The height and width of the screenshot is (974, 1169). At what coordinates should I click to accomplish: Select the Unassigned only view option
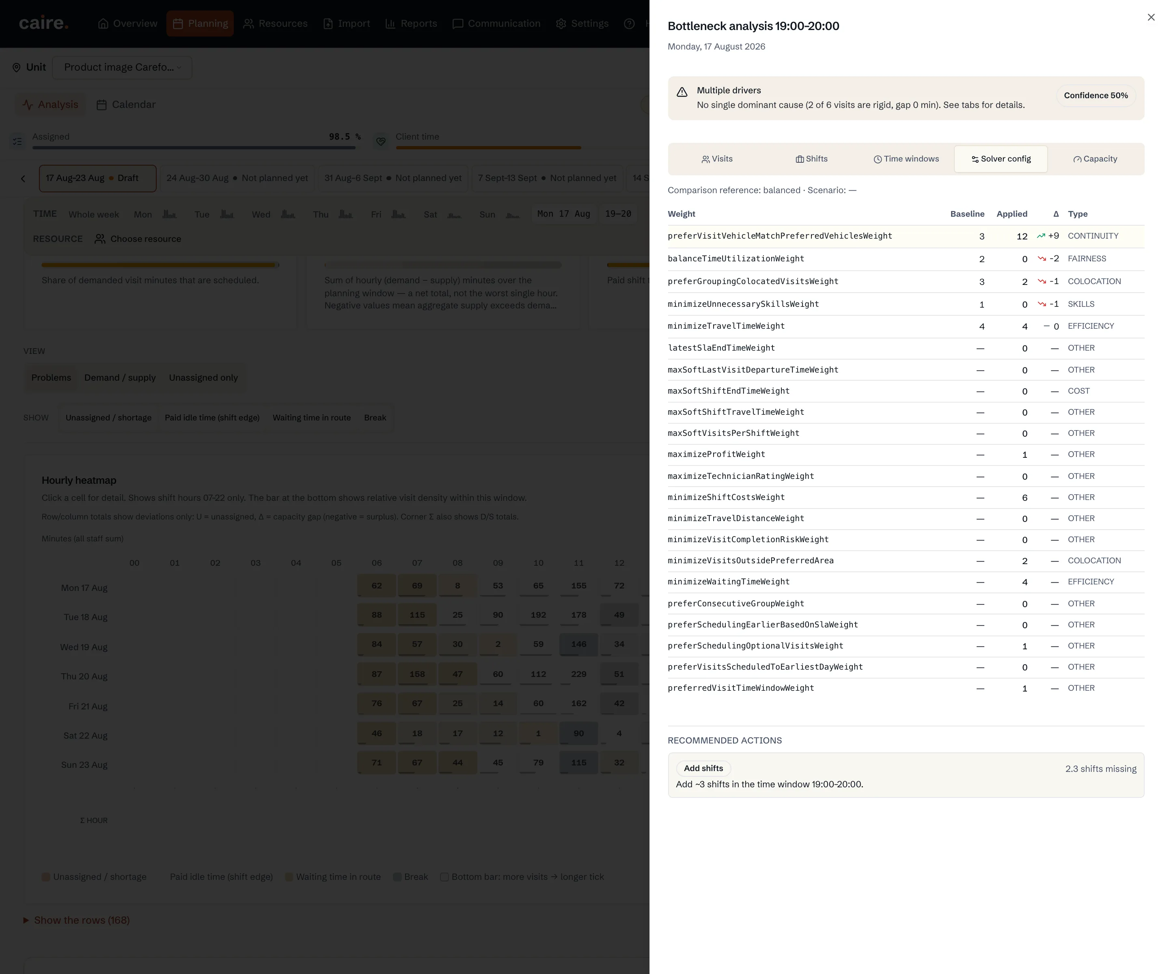coord(203,377)
